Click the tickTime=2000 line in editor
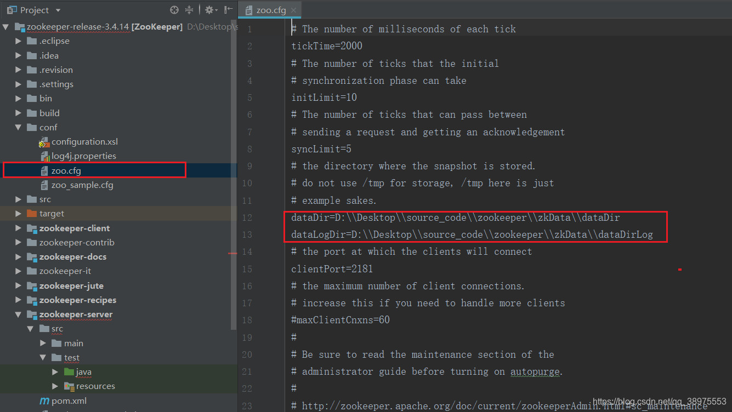Screen dimensions: 732x412 [x=327, y=46]
